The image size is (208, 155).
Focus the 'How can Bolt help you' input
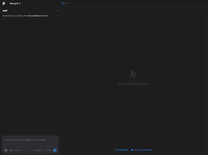coord(30,140)
